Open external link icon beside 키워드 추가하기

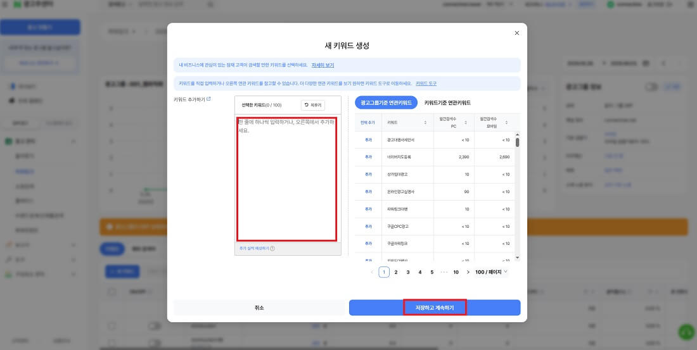[x=209, y=99]
